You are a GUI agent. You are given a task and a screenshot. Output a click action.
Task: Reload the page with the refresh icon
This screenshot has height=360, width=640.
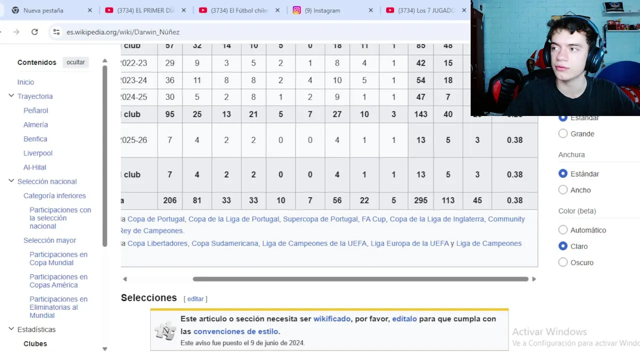34,32
